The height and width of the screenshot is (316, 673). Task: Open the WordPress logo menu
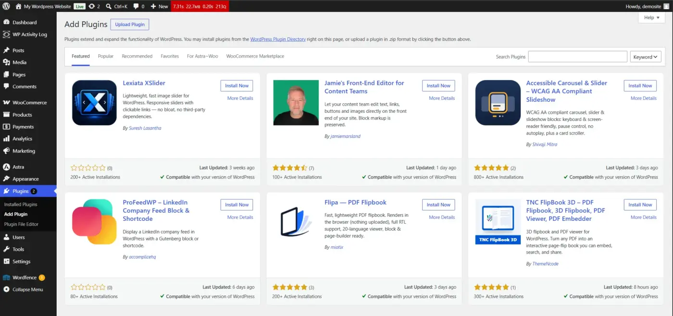pyautogui.click(x=6, y=6)
